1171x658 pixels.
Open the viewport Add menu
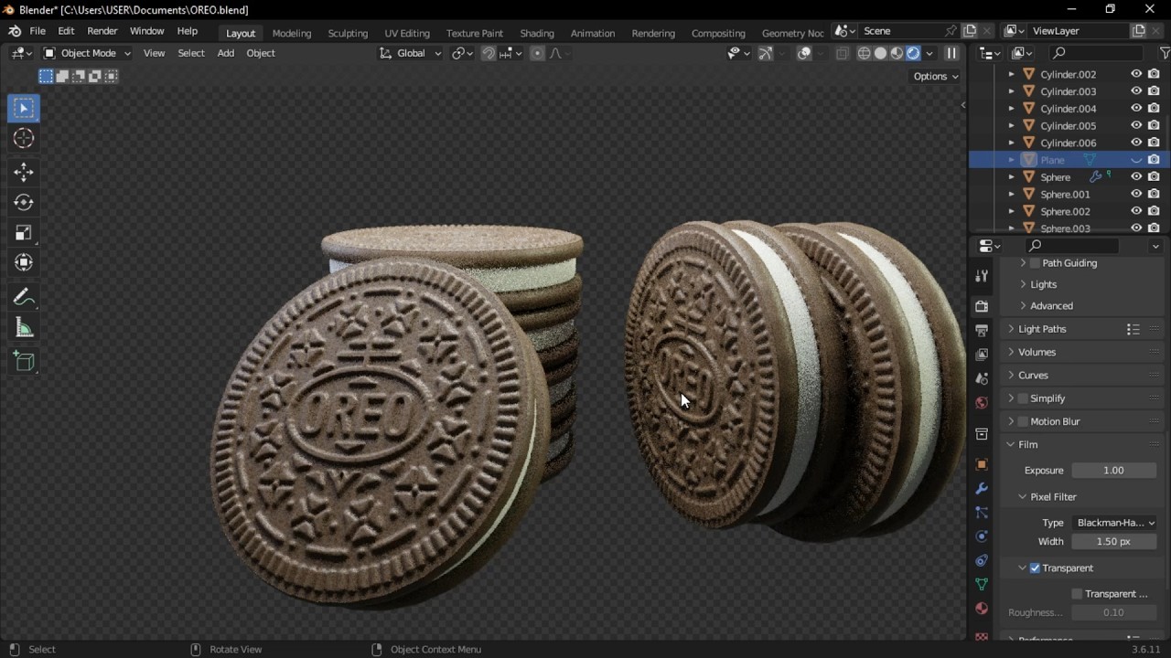[x=226, y=53]
